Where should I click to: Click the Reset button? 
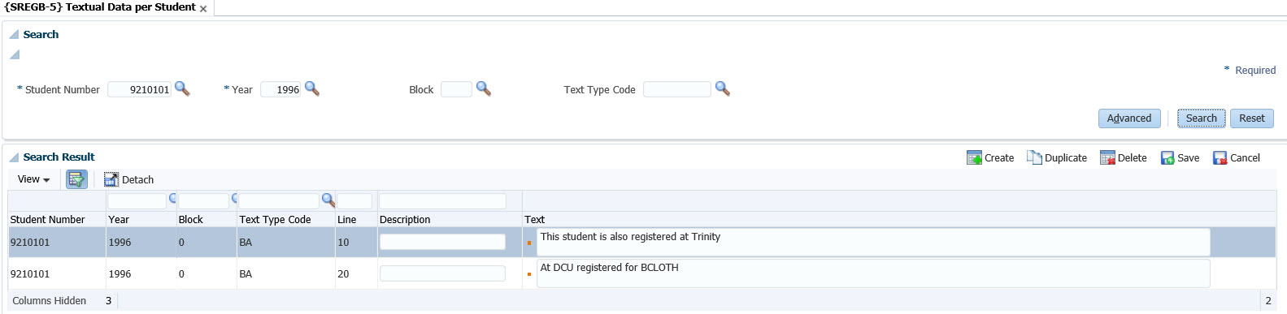(x=1252, y=118)
